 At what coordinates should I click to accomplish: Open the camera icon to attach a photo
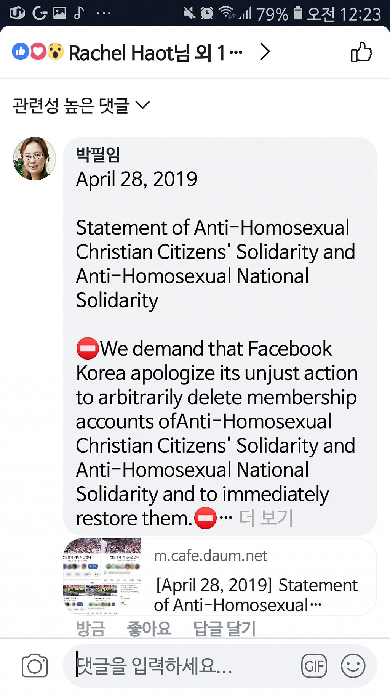click(x=35, y=666)
